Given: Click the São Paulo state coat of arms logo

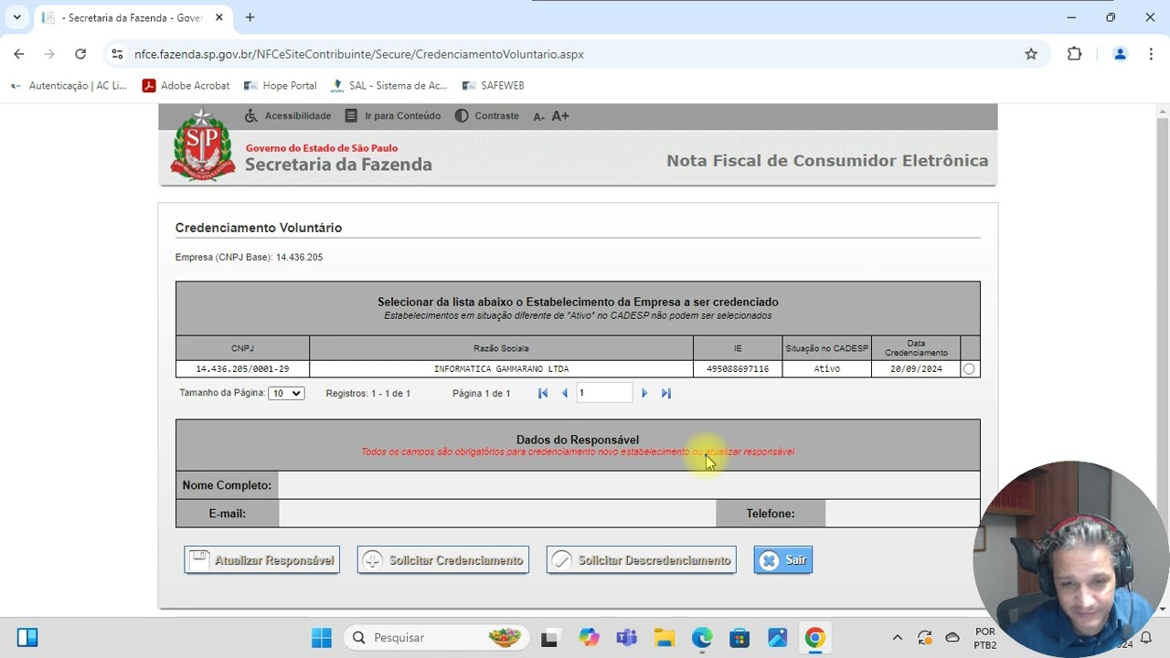Looking at the screenshot, I should coord(202,144).
